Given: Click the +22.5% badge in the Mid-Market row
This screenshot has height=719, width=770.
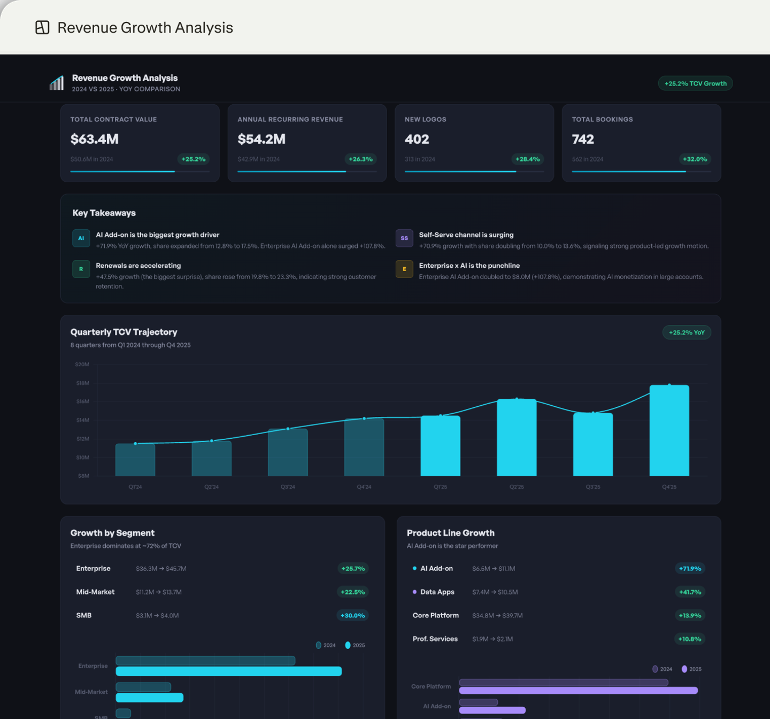Looking at the screenshot, I should click(353, 592).
